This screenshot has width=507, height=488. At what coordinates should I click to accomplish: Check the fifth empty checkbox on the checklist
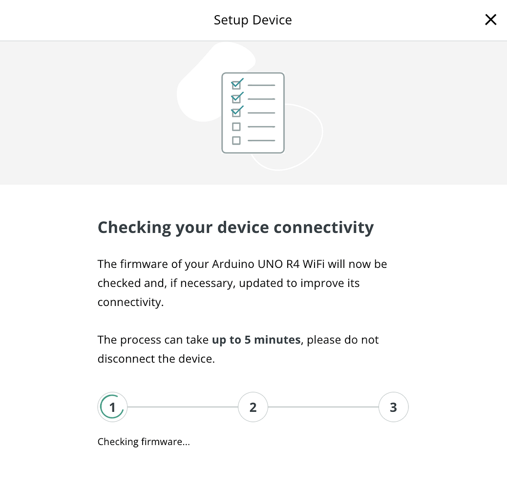(x=237, y=141)
